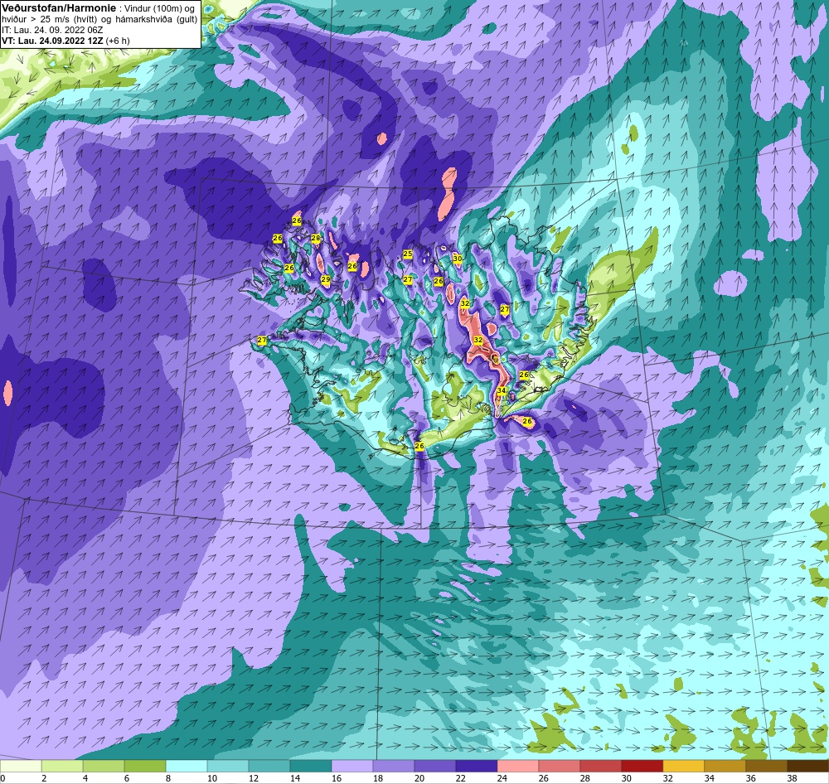The width and height of the screenshot is (829, 784).
Task: Select the yellow gust label "28"
Action: point(316,238)
